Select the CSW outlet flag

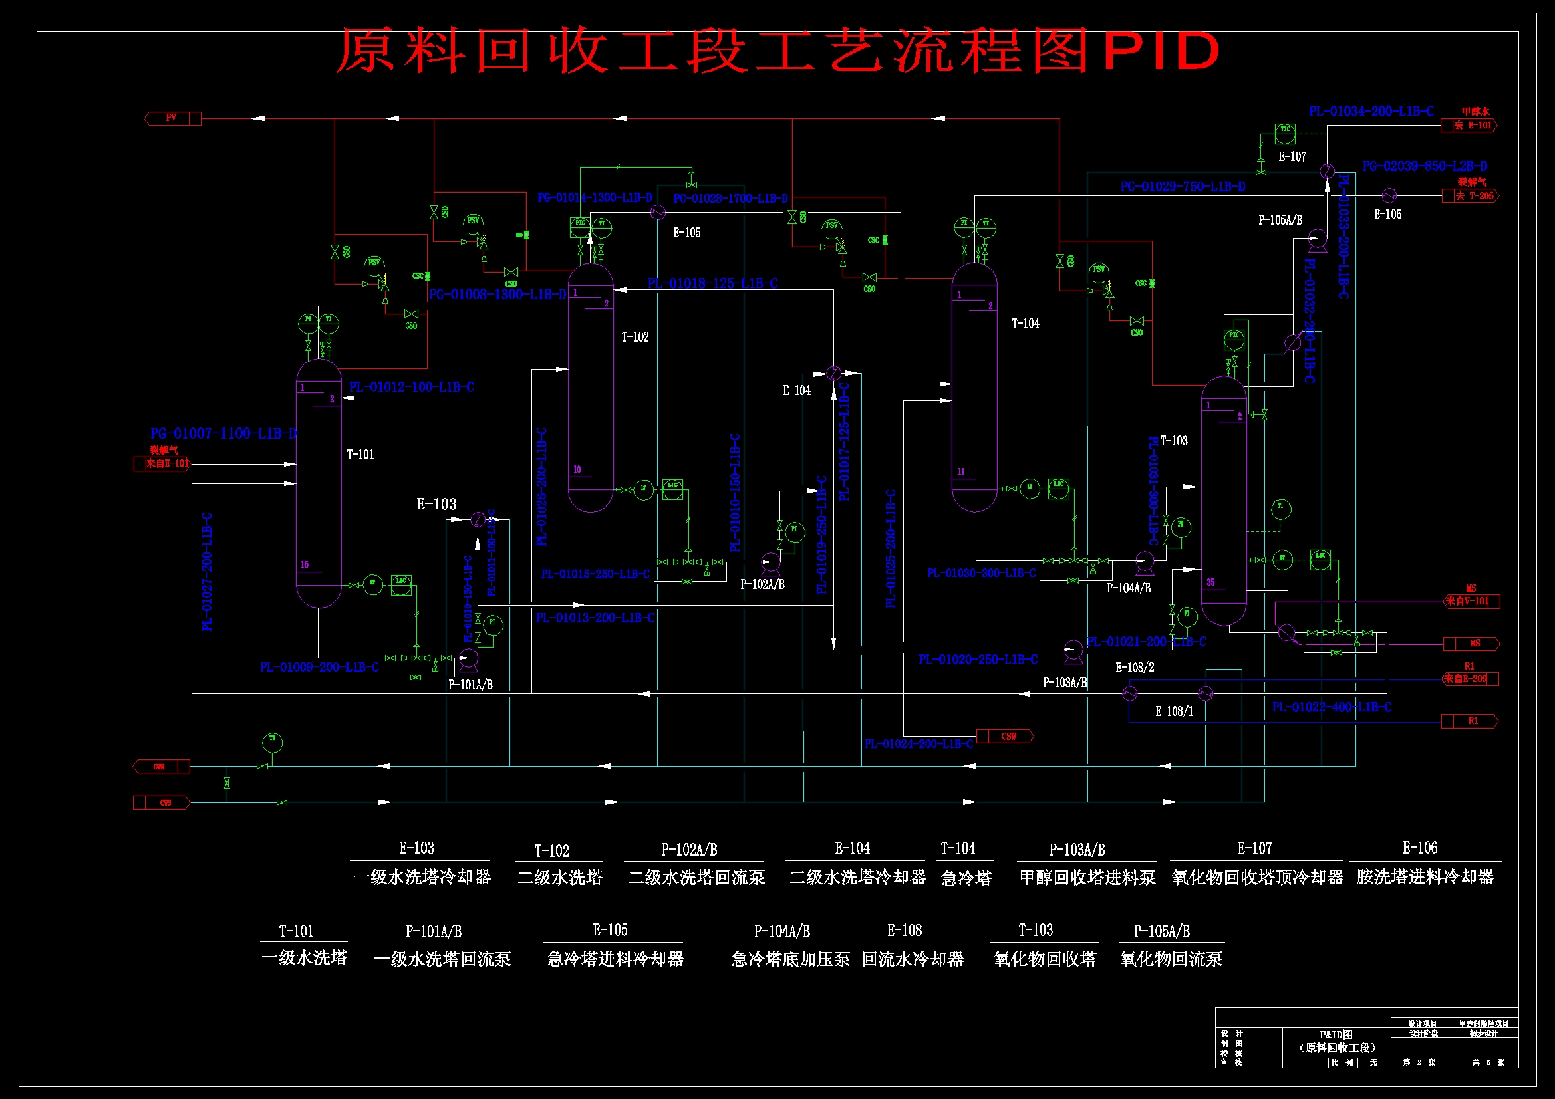click(1005, 736)
